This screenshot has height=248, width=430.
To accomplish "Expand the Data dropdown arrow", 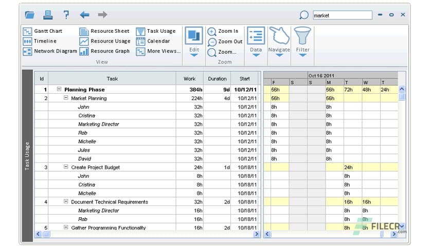I will (256, 55).
